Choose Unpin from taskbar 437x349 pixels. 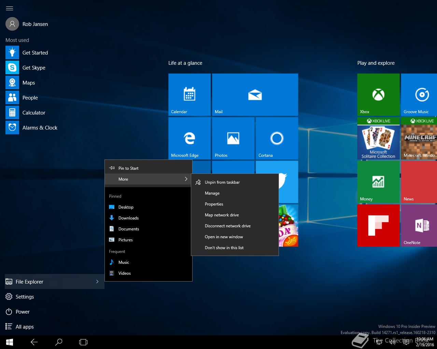(235, 182)
